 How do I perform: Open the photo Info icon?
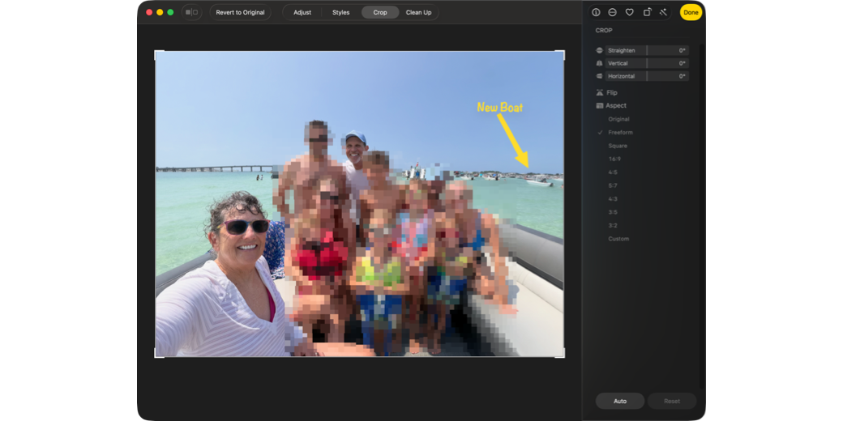596,12
